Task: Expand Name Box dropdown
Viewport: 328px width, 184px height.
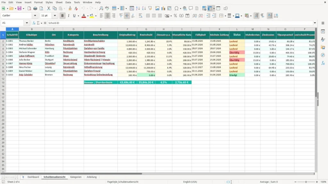Action: 27,23
